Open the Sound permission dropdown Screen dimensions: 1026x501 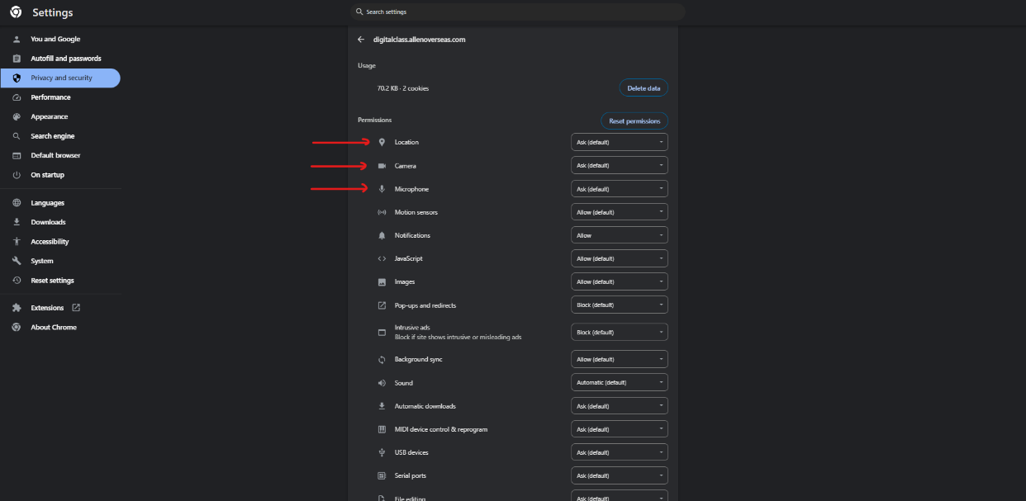click(x=620, y=382)
